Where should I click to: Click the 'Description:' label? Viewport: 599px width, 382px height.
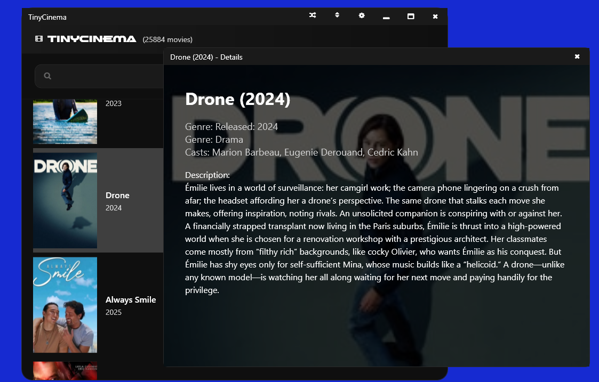207,175
